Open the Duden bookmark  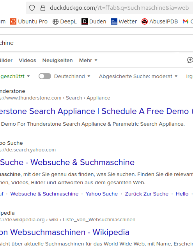(94, 21)
